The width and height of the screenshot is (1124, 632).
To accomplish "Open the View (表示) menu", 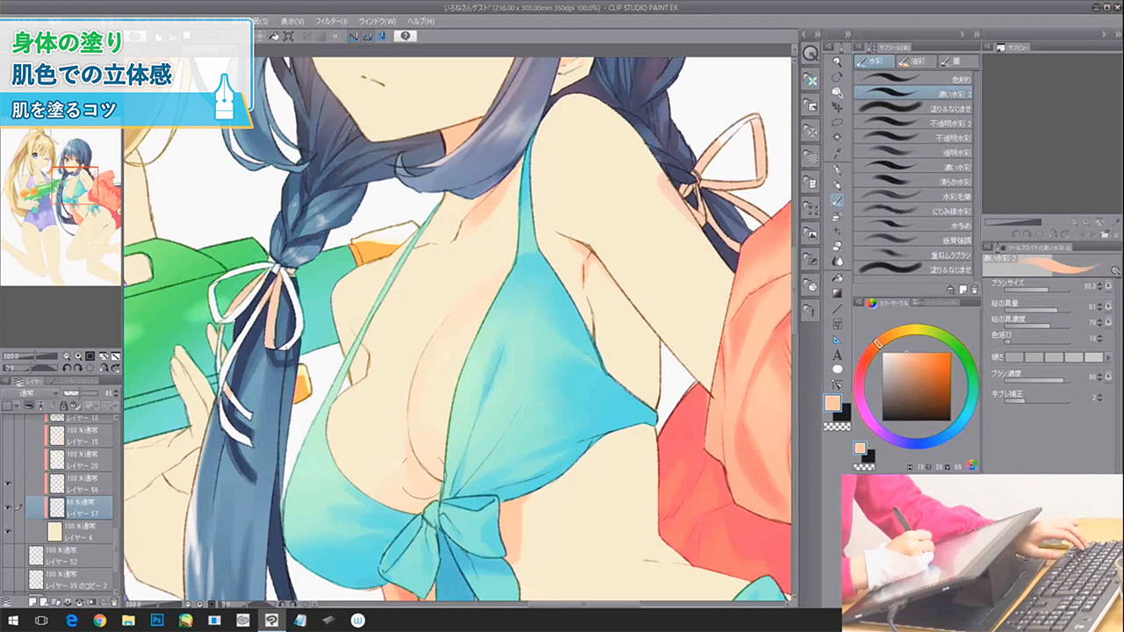I will (292, 21).
